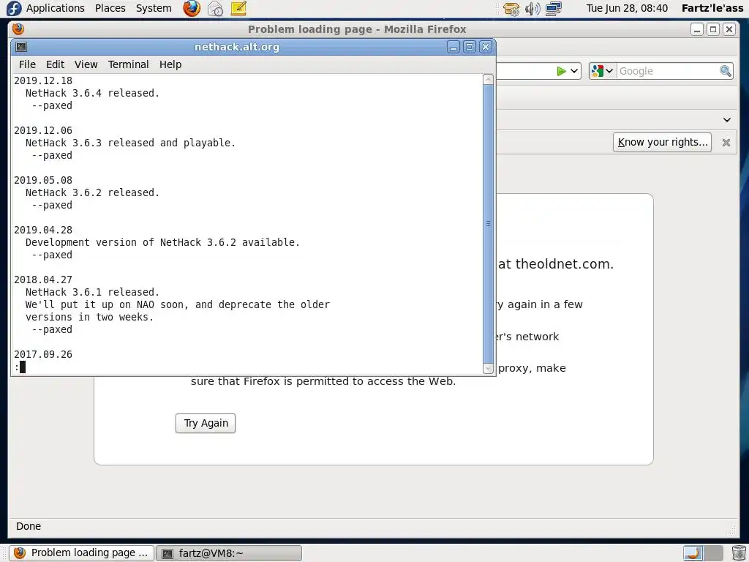Click the terminal scrollbar up arrow

pos(488,79)
